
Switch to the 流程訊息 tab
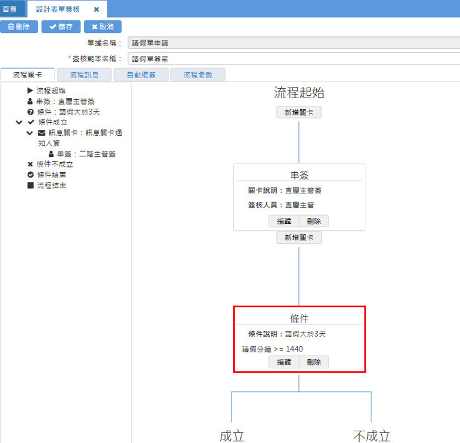click(84, 75)
